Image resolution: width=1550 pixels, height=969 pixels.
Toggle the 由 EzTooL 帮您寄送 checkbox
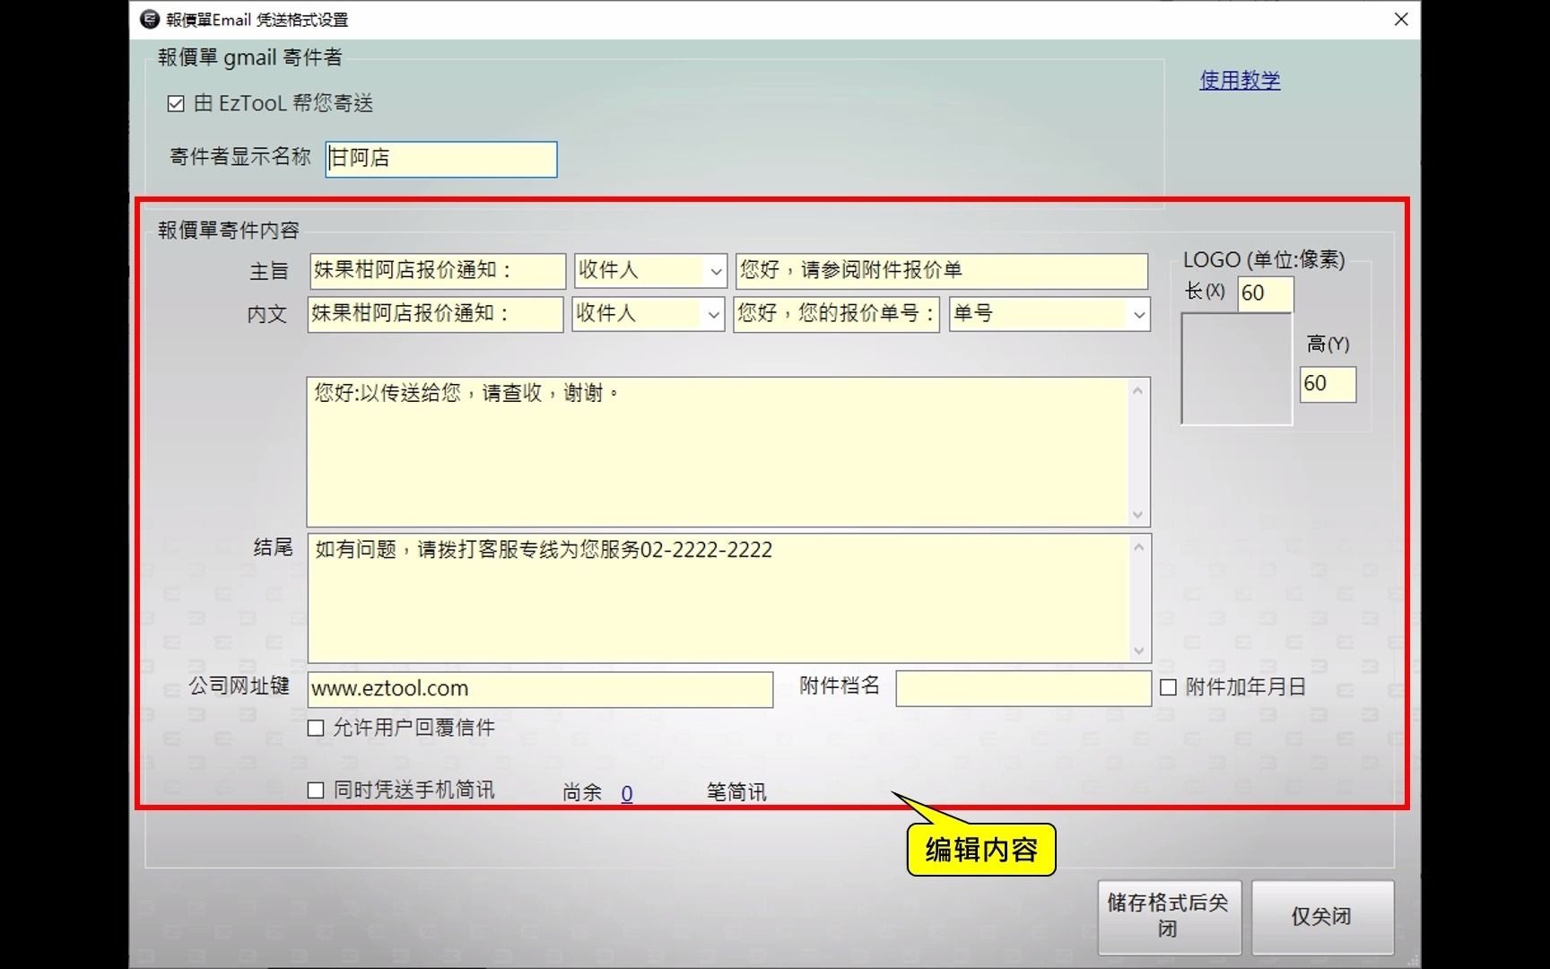point(176,104)
